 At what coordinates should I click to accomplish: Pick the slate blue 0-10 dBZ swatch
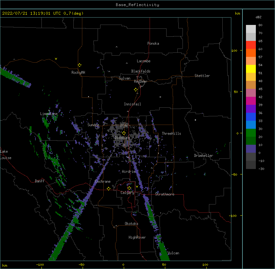click(x=251, y=149)
